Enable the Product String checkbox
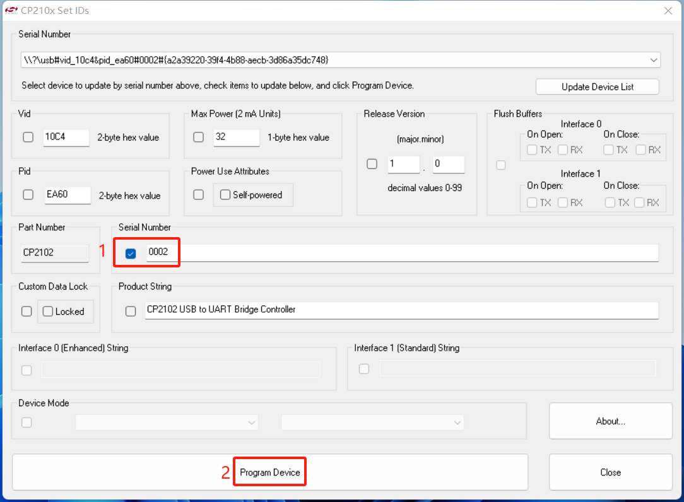This screenshot has width=684, height=502. point(131,311)
